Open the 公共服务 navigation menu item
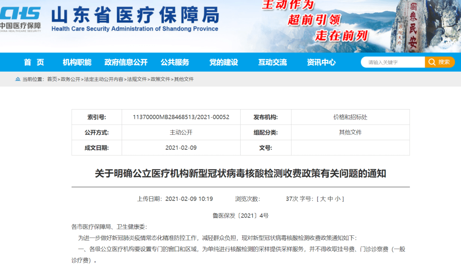 (175, 62)
